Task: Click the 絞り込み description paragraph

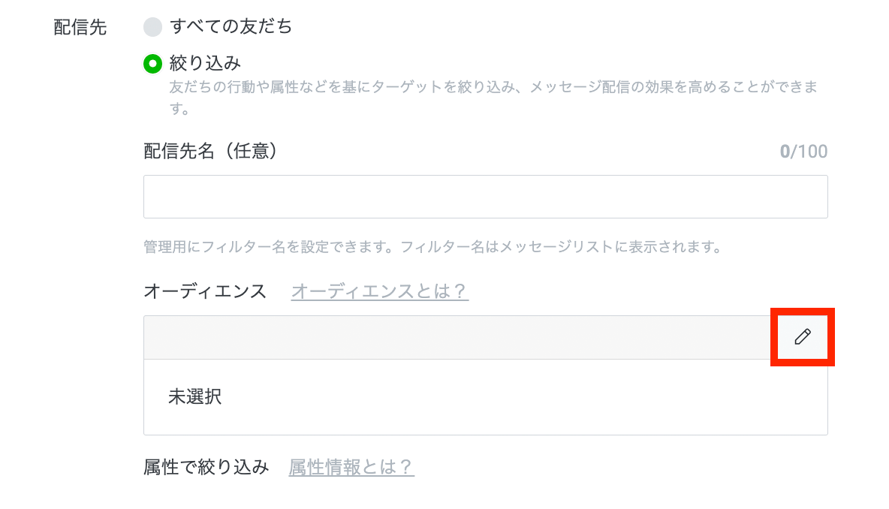Action: pos(493,88)
